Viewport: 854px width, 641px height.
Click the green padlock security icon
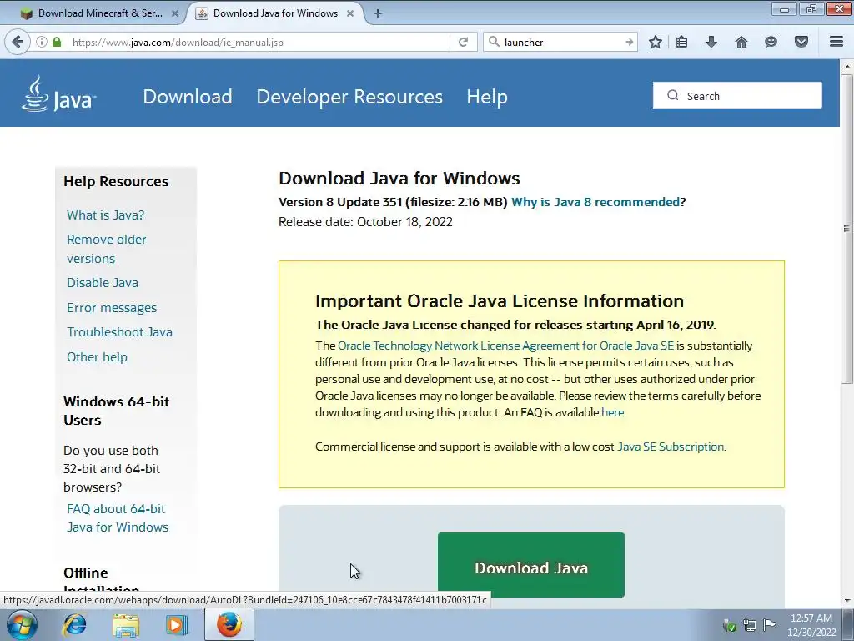tap(57, 42)
